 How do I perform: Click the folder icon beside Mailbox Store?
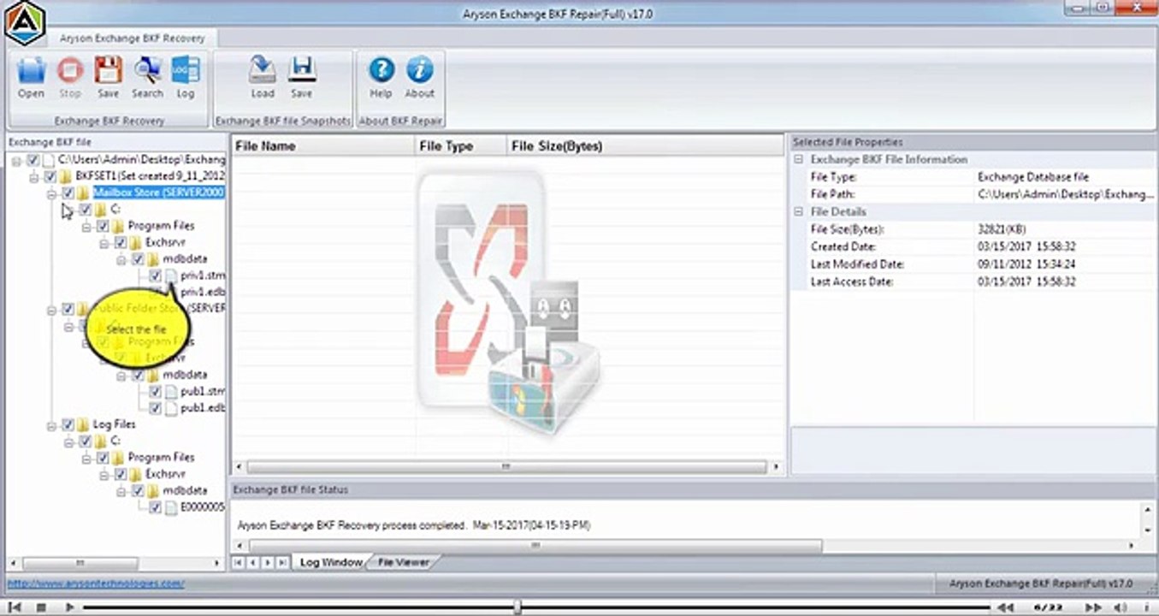click(x=85, y=192)
